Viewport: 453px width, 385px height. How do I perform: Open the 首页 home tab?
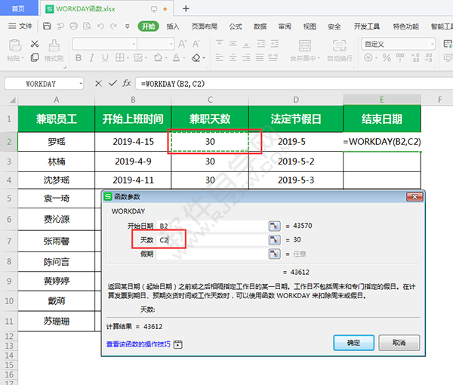pos(19,8)
